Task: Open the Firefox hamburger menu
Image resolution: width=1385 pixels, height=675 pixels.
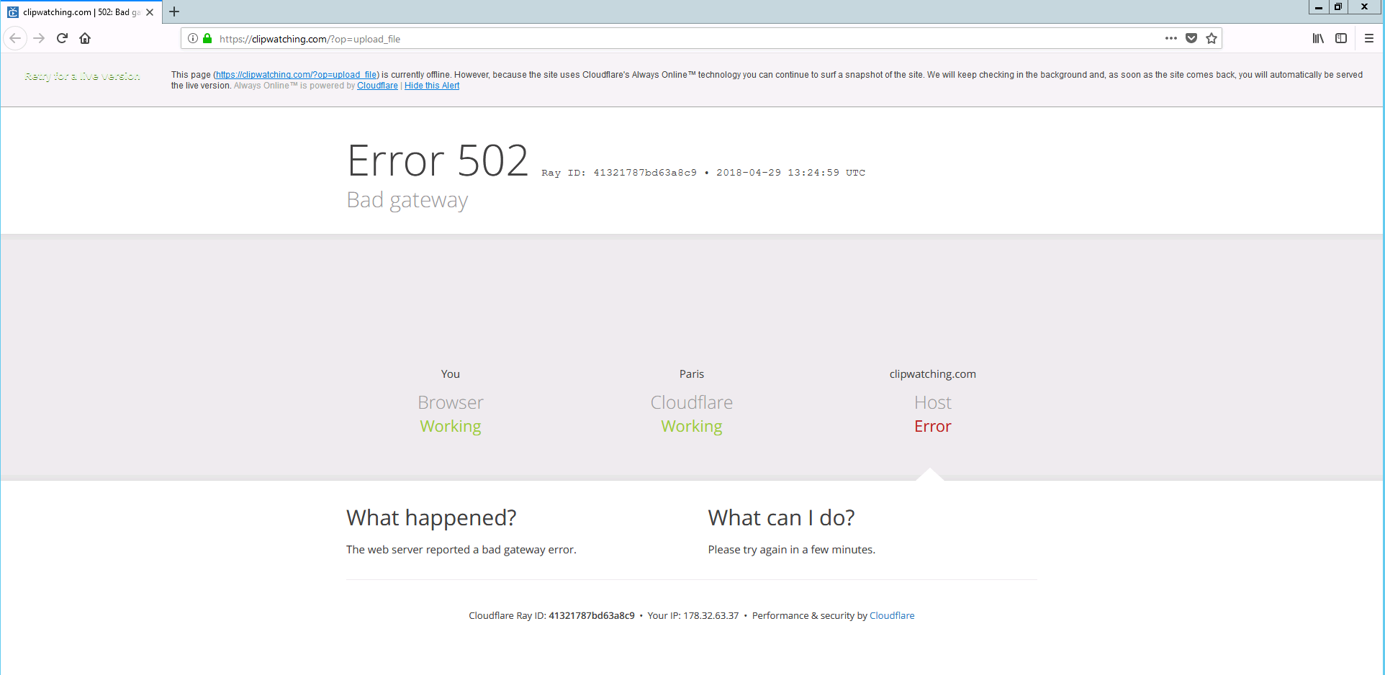Action: pos(1369,38)
